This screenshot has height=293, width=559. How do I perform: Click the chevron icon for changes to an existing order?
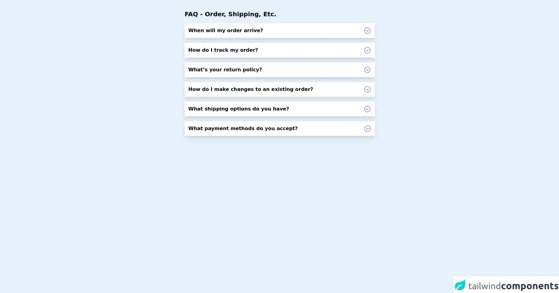tap(367, 89)
